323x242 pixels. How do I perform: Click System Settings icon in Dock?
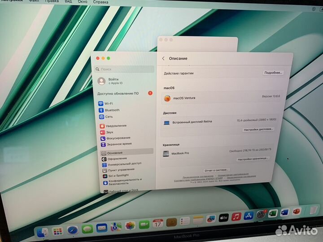tap(261, 215)
